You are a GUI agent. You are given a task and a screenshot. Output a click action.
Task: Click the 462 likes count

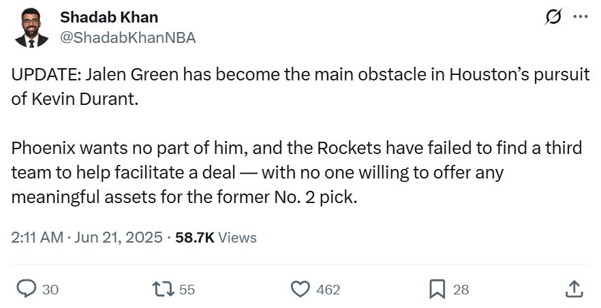pyautogui.click(x=328, y=290)
